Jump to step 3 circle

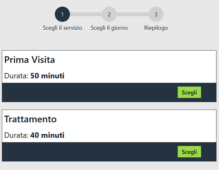coord(156,14)
